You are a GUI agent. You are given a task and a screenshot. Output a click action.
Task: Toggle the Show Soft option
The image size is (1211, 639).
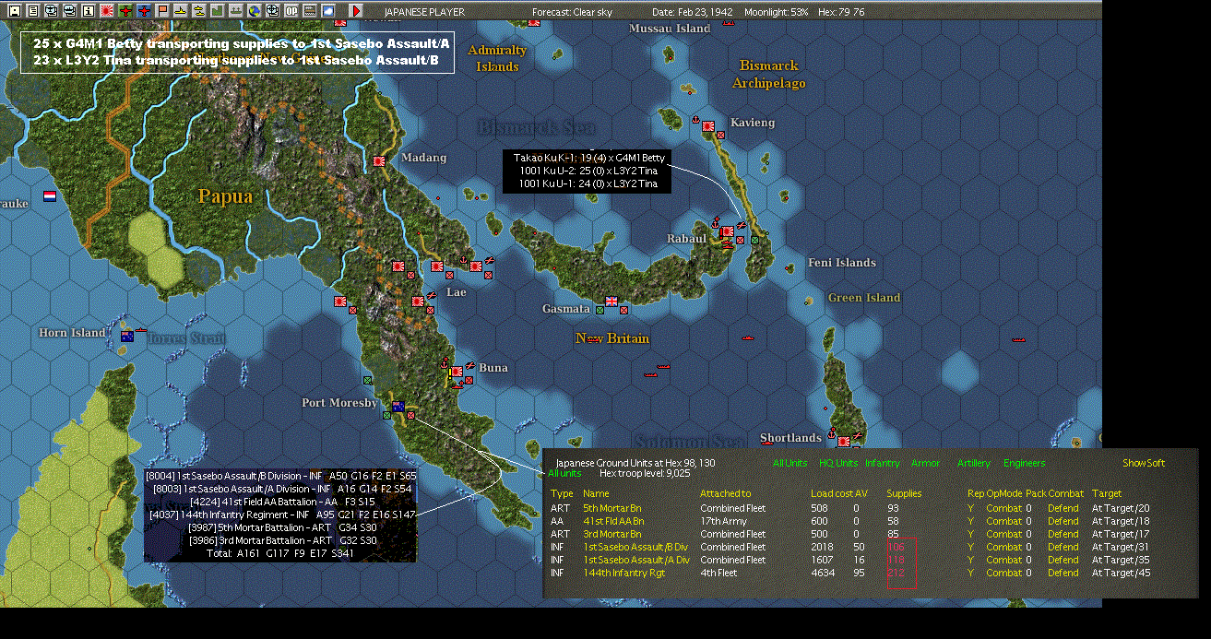point(1144,463)
